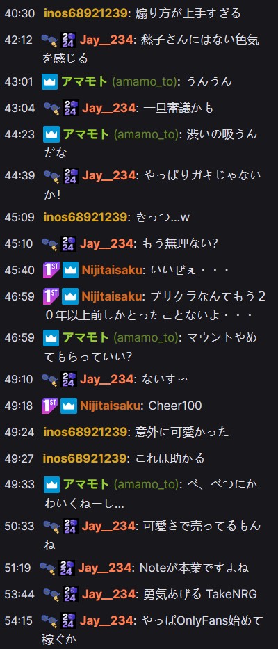Jump to the 49:24 timestamp
Viewport: 278px width, 649px height.
click(x=19, y=432)
